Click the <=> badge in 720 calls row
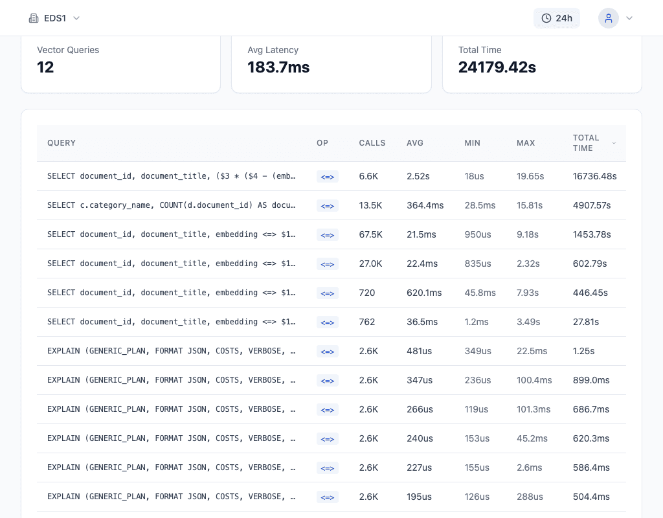Image resolution: width=663 pixels, height=518 pixels. tap(327, 293)
